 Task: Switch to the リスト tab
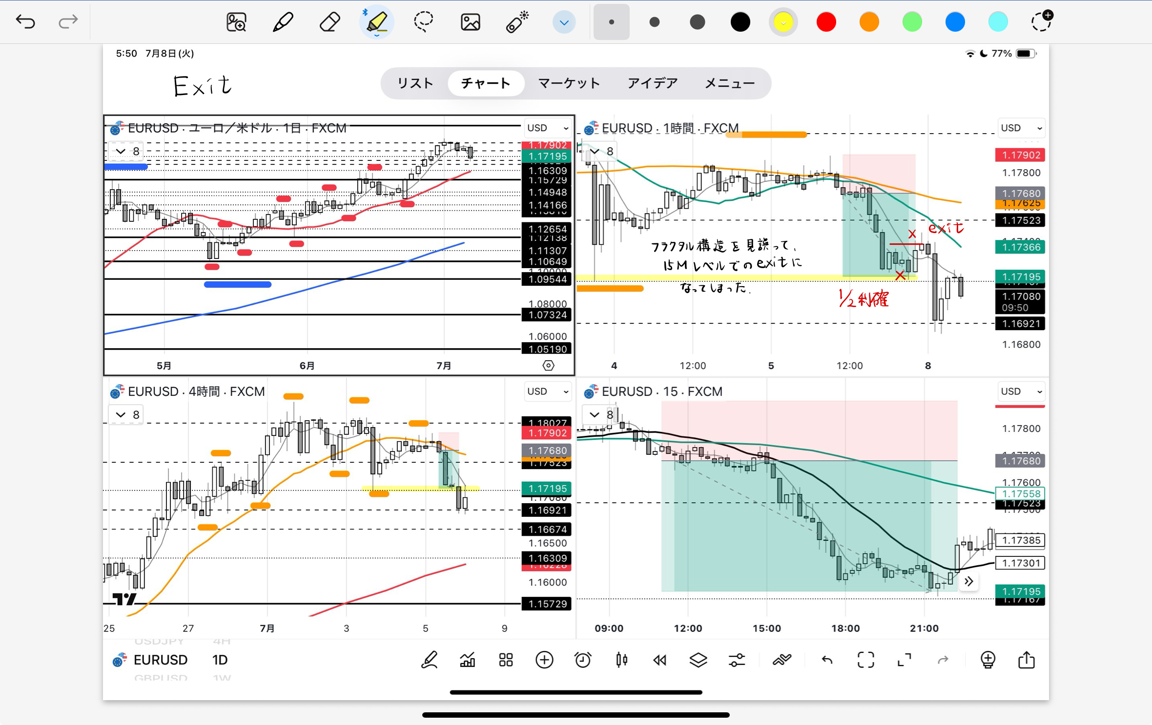click(x=415, y=83)
